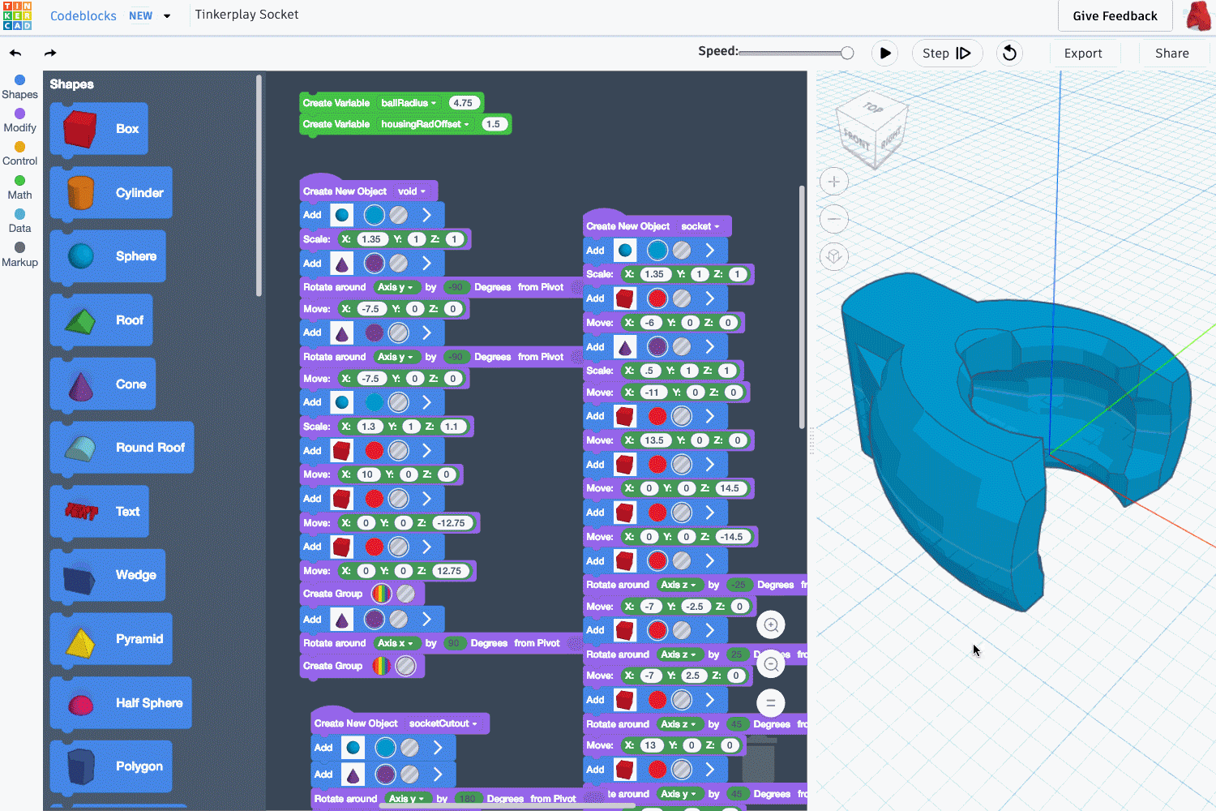Pick the Text shape block

point(99,512)
